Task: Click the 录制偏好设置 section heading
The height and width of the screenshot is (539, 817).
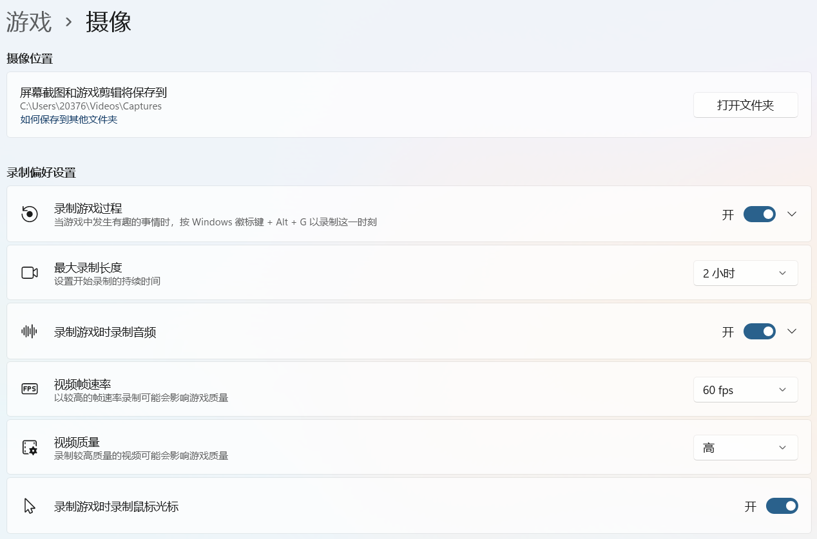Action: click(x=41, y=173)
